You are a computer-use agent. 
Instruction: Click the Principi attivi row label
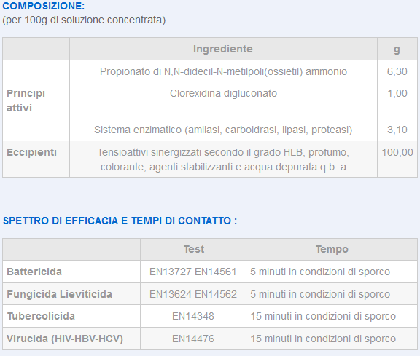pyautogui.click(x=36, y=100)
